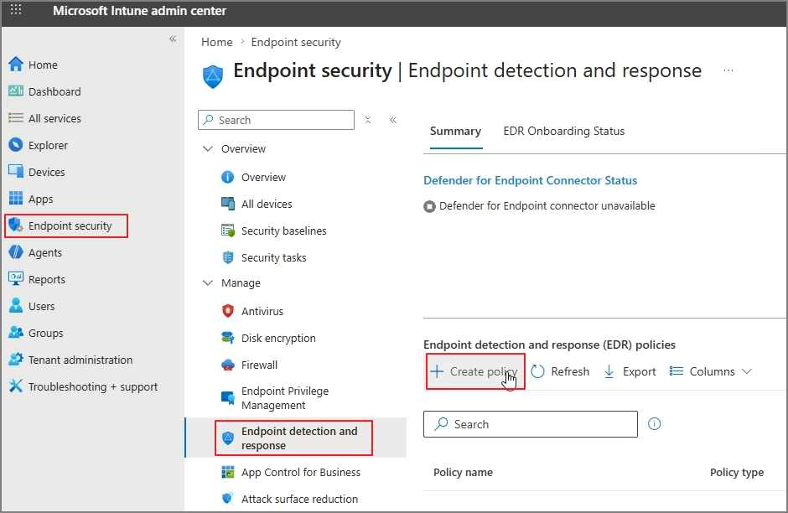788x513 pixels.
Task: Open Defender for Endpoint Connector Status link
Action: coord(530,180)
